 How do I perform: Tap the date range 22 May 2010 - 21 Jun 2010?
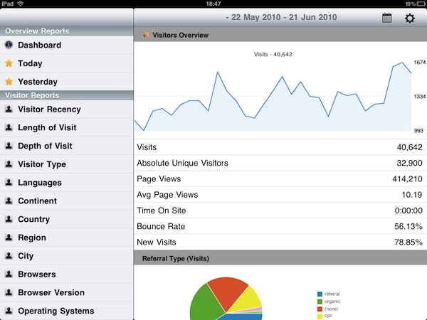click(281, 17)
